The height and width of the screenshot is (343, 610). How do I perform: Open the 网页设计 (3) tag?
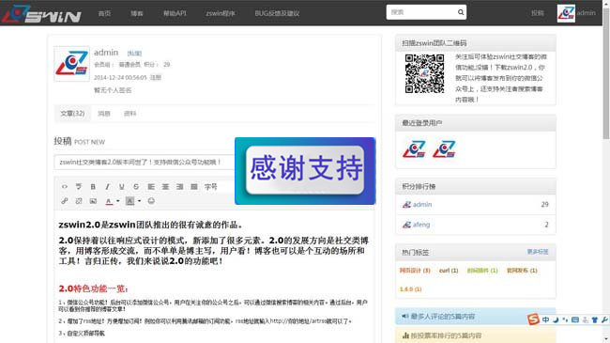click(415, 271)
